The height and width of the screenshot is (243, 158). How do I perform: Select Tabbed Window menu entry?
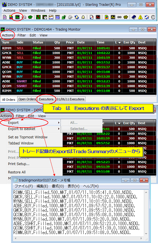point(21,143)
